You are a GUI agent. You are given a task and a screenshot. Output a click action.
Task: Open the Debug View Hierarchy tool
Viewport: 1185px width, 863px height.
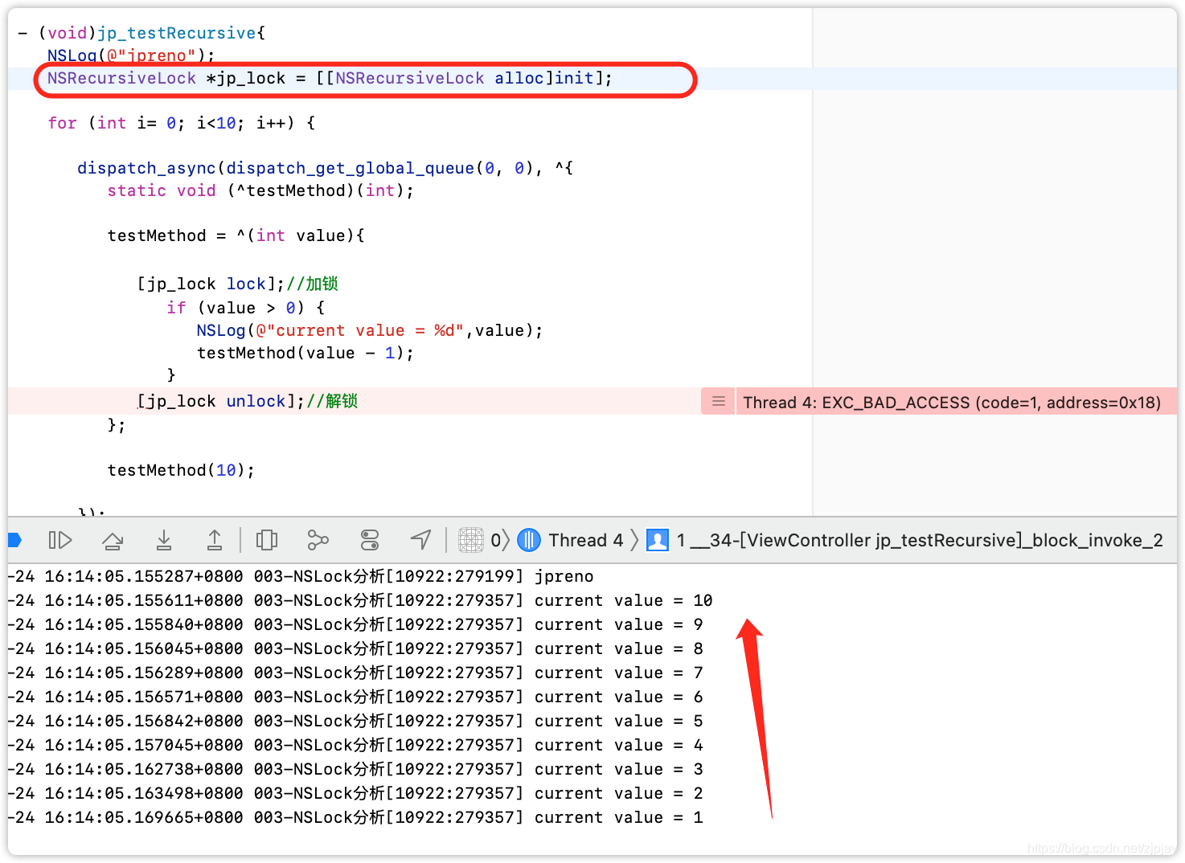pos(267,540)
